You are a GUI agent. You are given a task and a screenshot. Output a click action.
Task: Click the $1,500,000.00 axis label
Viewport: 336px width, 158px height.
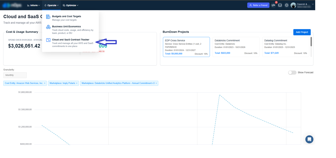pos(25,110)
